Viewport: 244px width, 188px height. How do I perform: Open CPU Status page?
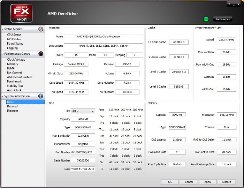14,35
